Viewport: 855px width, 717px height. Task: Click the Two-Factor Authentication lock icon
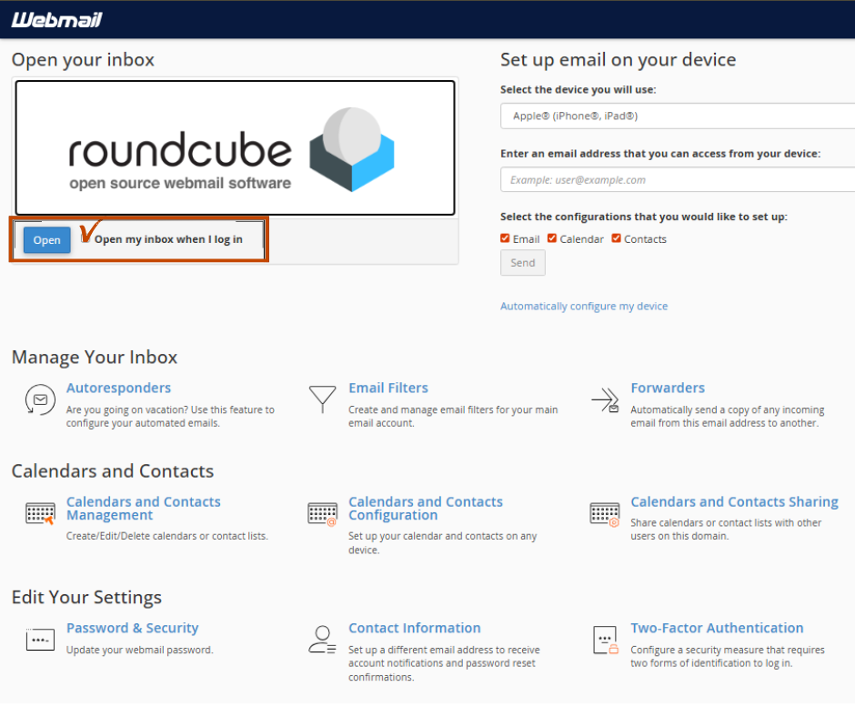point(605,640)
